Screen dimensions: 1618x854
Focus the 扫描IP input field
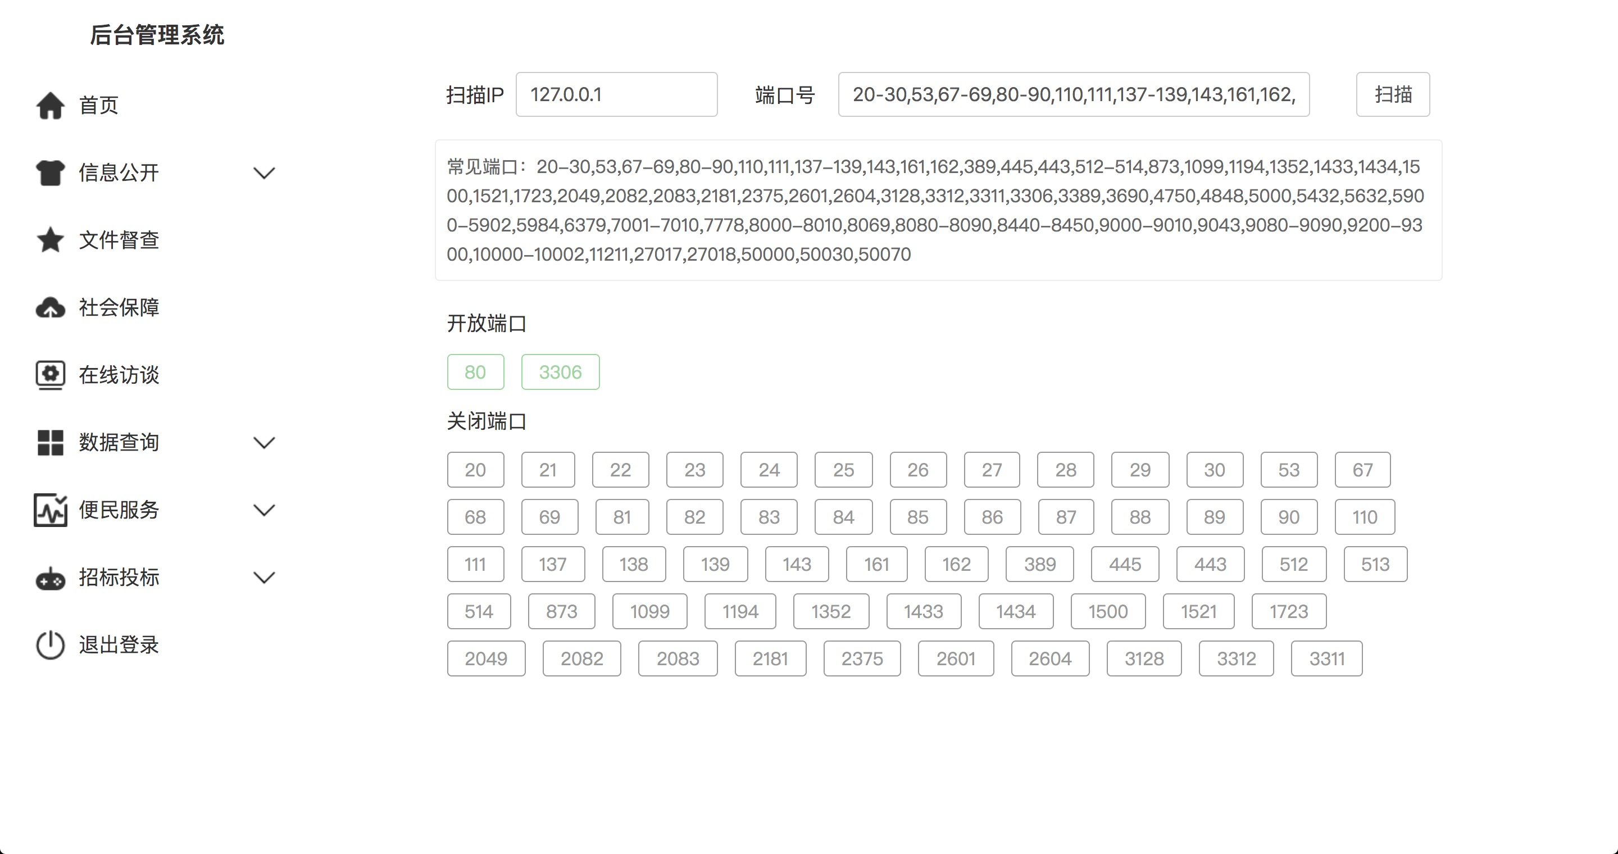[x=616, y=95]
